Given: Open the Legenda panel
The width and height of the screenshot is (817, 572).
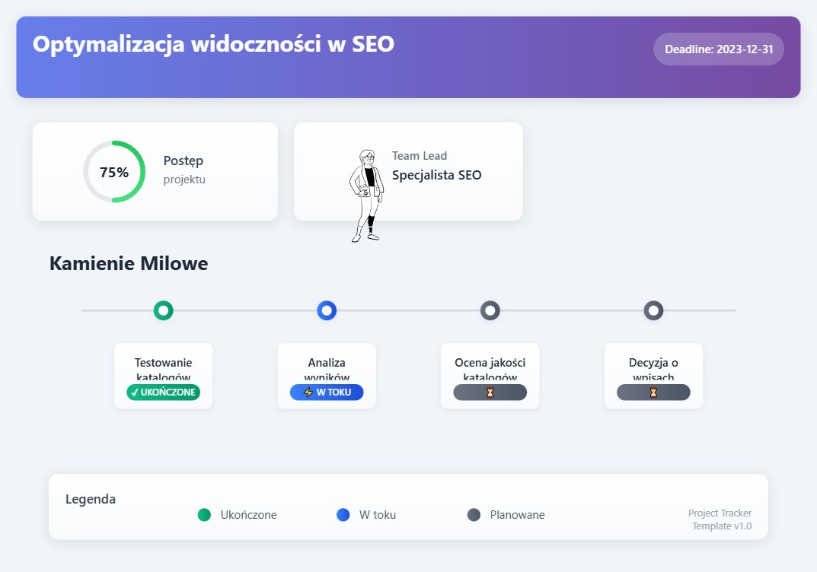Looking at the screenshot, I should pyautogui.click(x=90, y=499).
